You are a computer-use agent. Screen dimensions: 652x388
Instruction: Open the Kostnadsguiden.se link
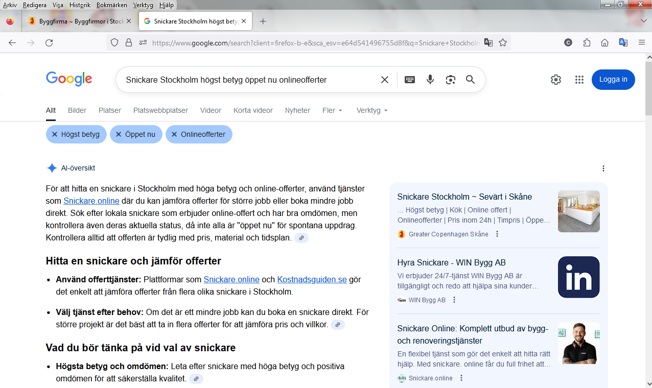click(x=312, y=279)
